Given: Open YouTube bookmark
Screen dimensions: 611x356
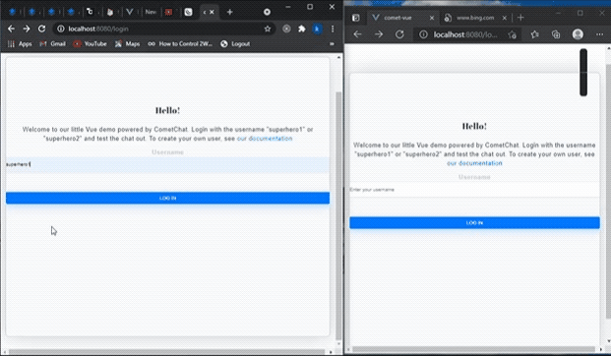Looking at the screenshot, I should 90,44.
